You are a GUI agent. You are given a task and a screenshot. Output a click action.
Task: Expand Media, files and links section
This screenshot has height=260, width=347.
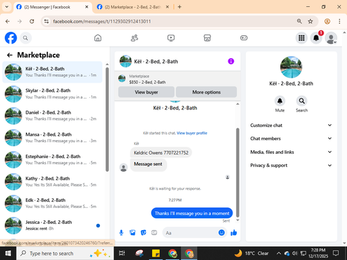pyautogui.click(x=291, y=152)
